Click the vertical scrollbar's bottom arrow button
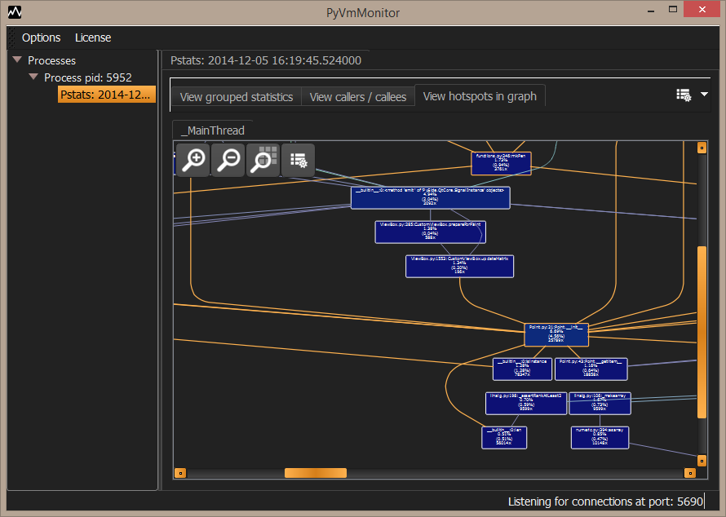This screenshot has width=726, height=517. pos(702,461)
